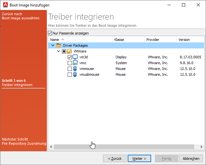The height and width of the screenshot is (165, 206).
Task: Click the 'System' class cell
Action: click(121, 63)
